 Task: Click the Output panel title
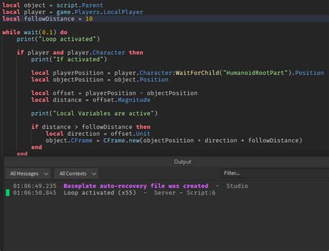coord(183,162)
